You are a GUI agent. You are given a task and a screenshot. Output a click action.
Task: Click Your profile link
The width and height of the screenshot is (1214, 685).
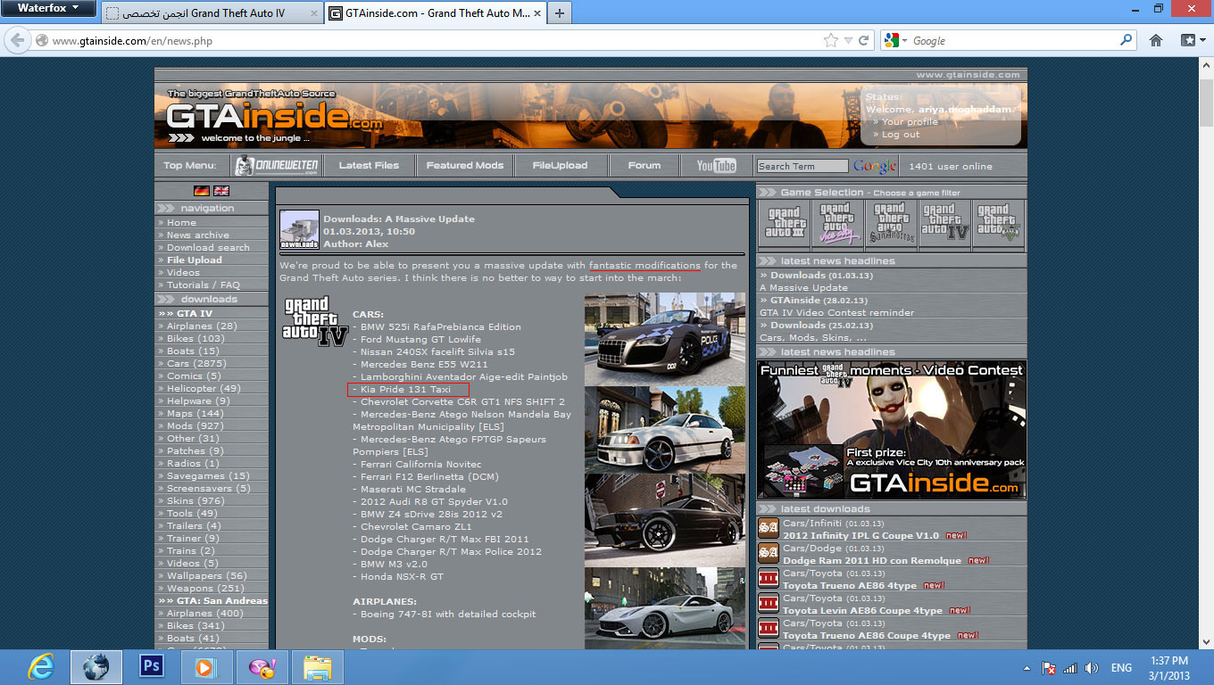click(910, 122)
